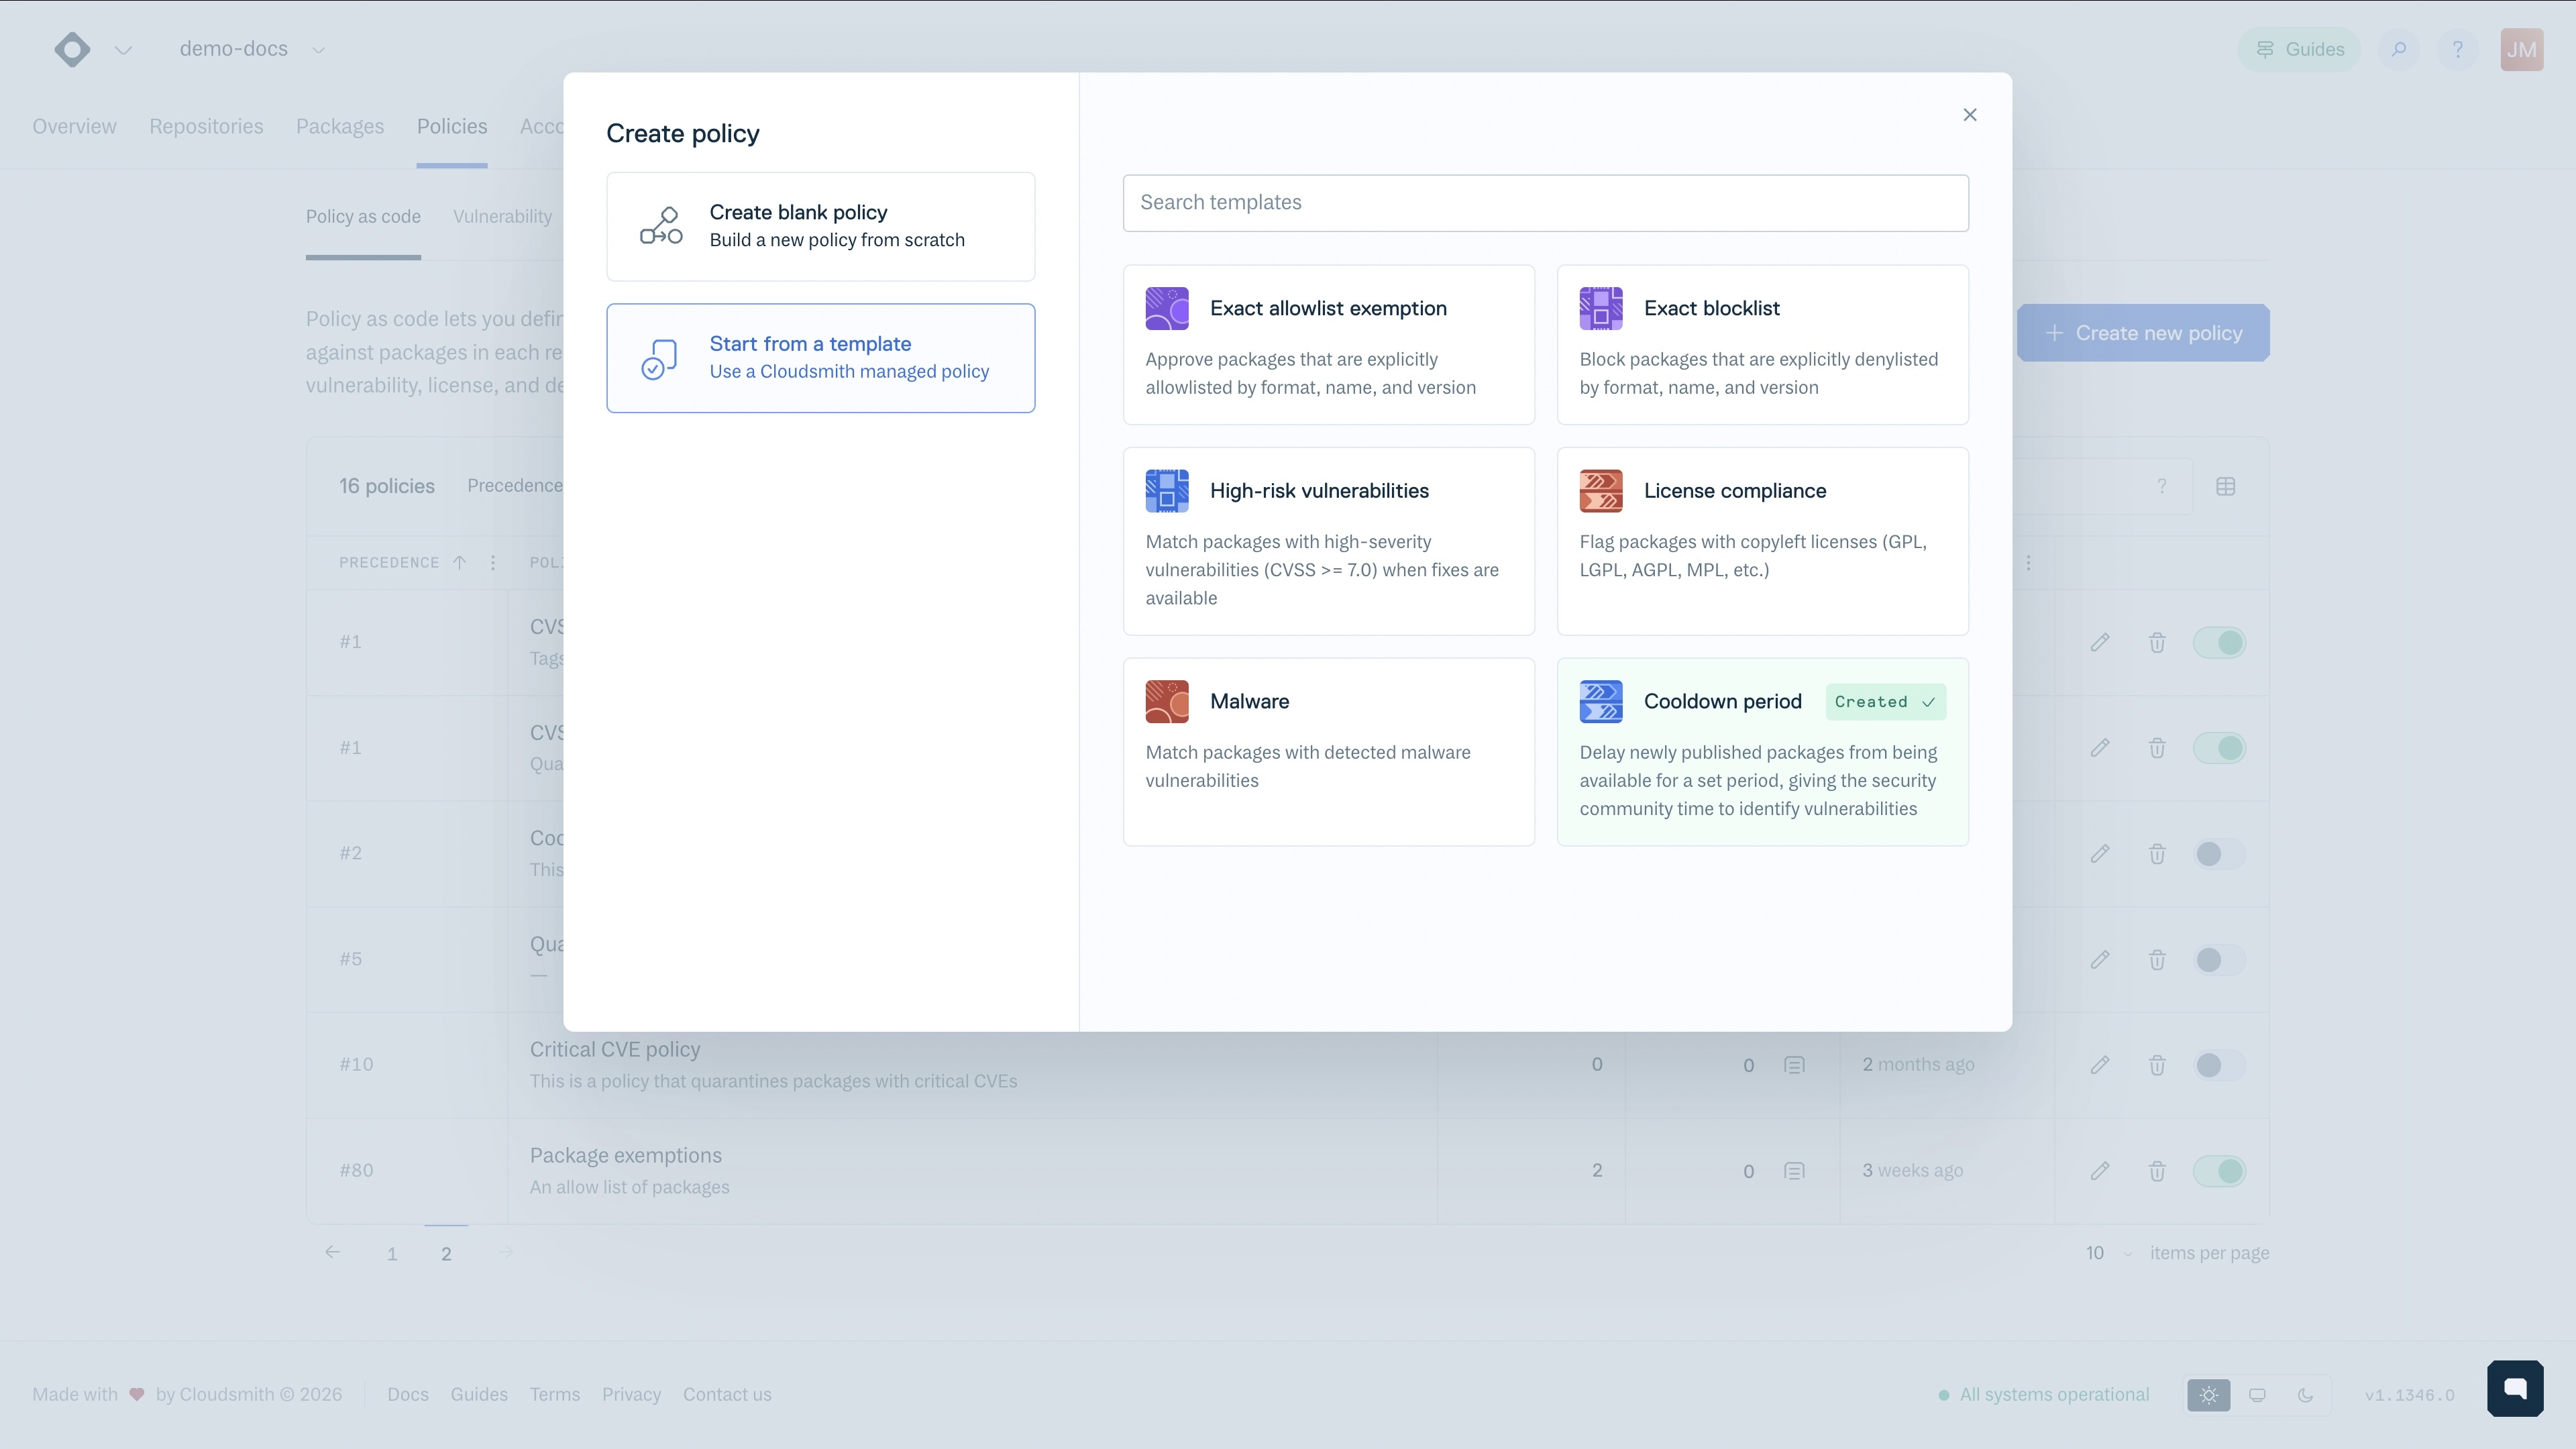The height and width of the screenshot is (1449, 2576).
Task: Click the Exact blocklist template icon
Action: (1600, 308)
